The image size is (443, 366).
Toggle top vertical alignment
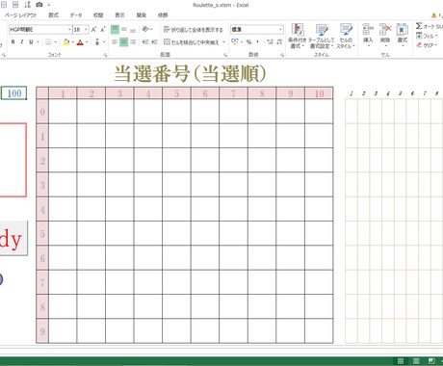coord(115,30)
